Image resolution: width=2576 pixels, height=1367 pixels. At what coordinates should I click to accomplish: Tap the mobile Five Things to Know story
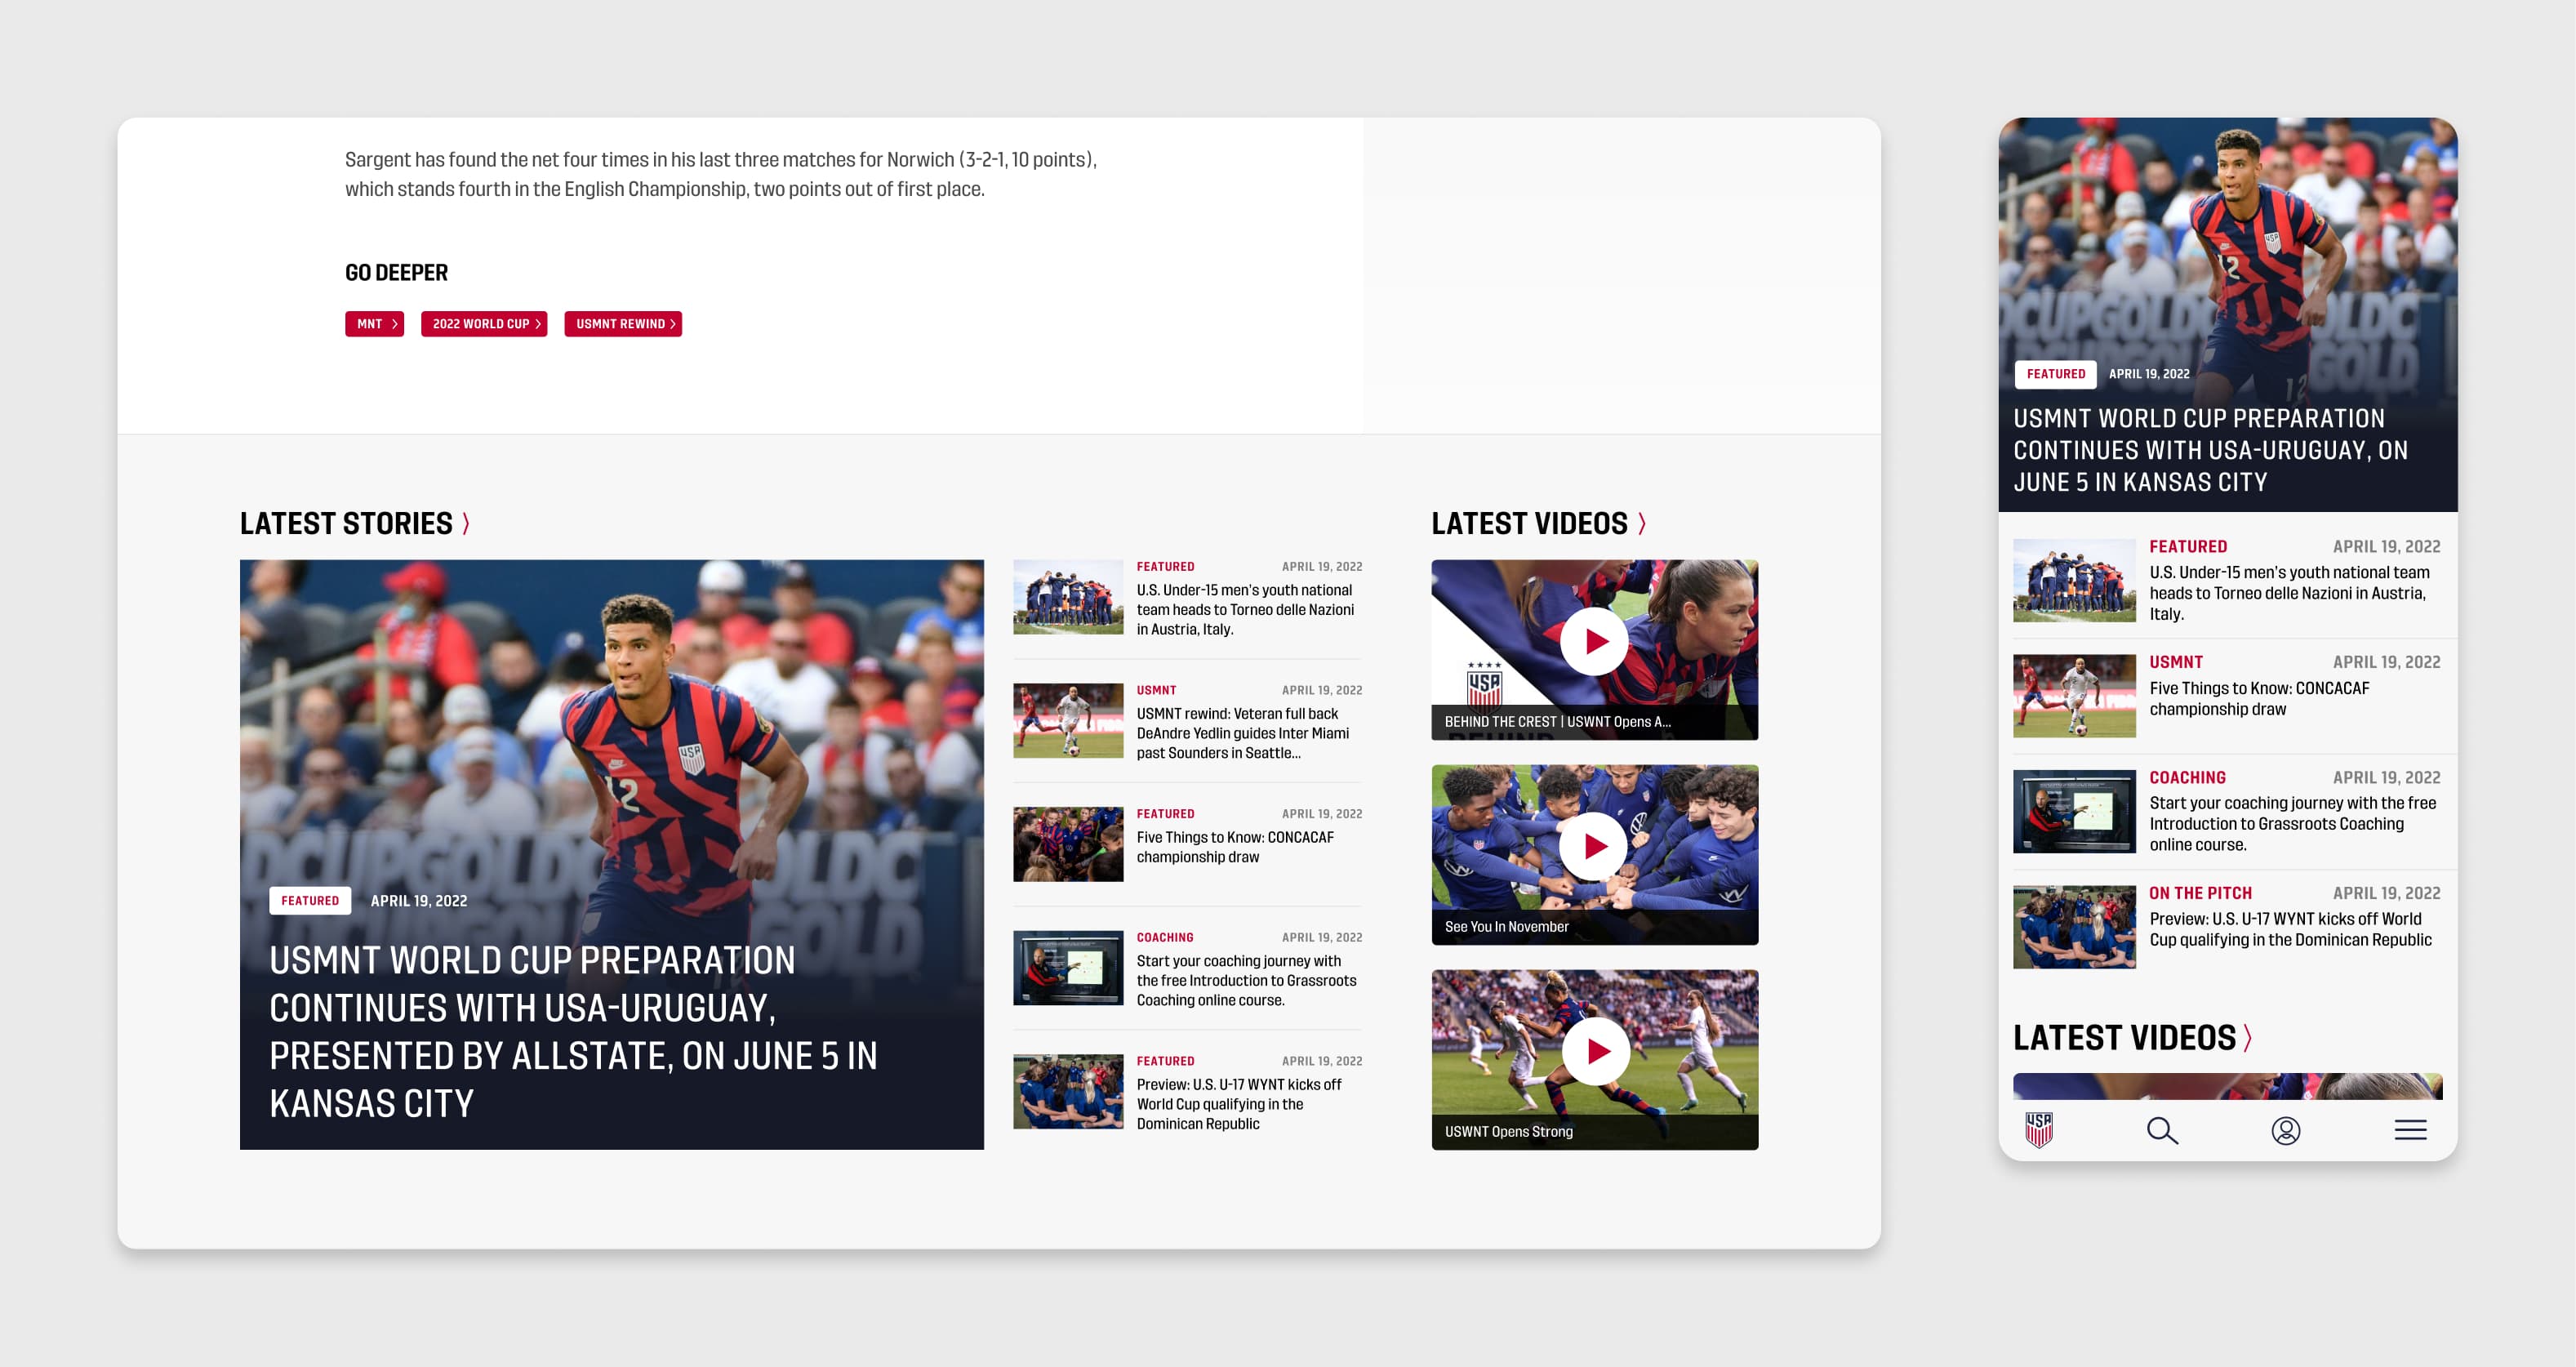[x=2258, y=698]
